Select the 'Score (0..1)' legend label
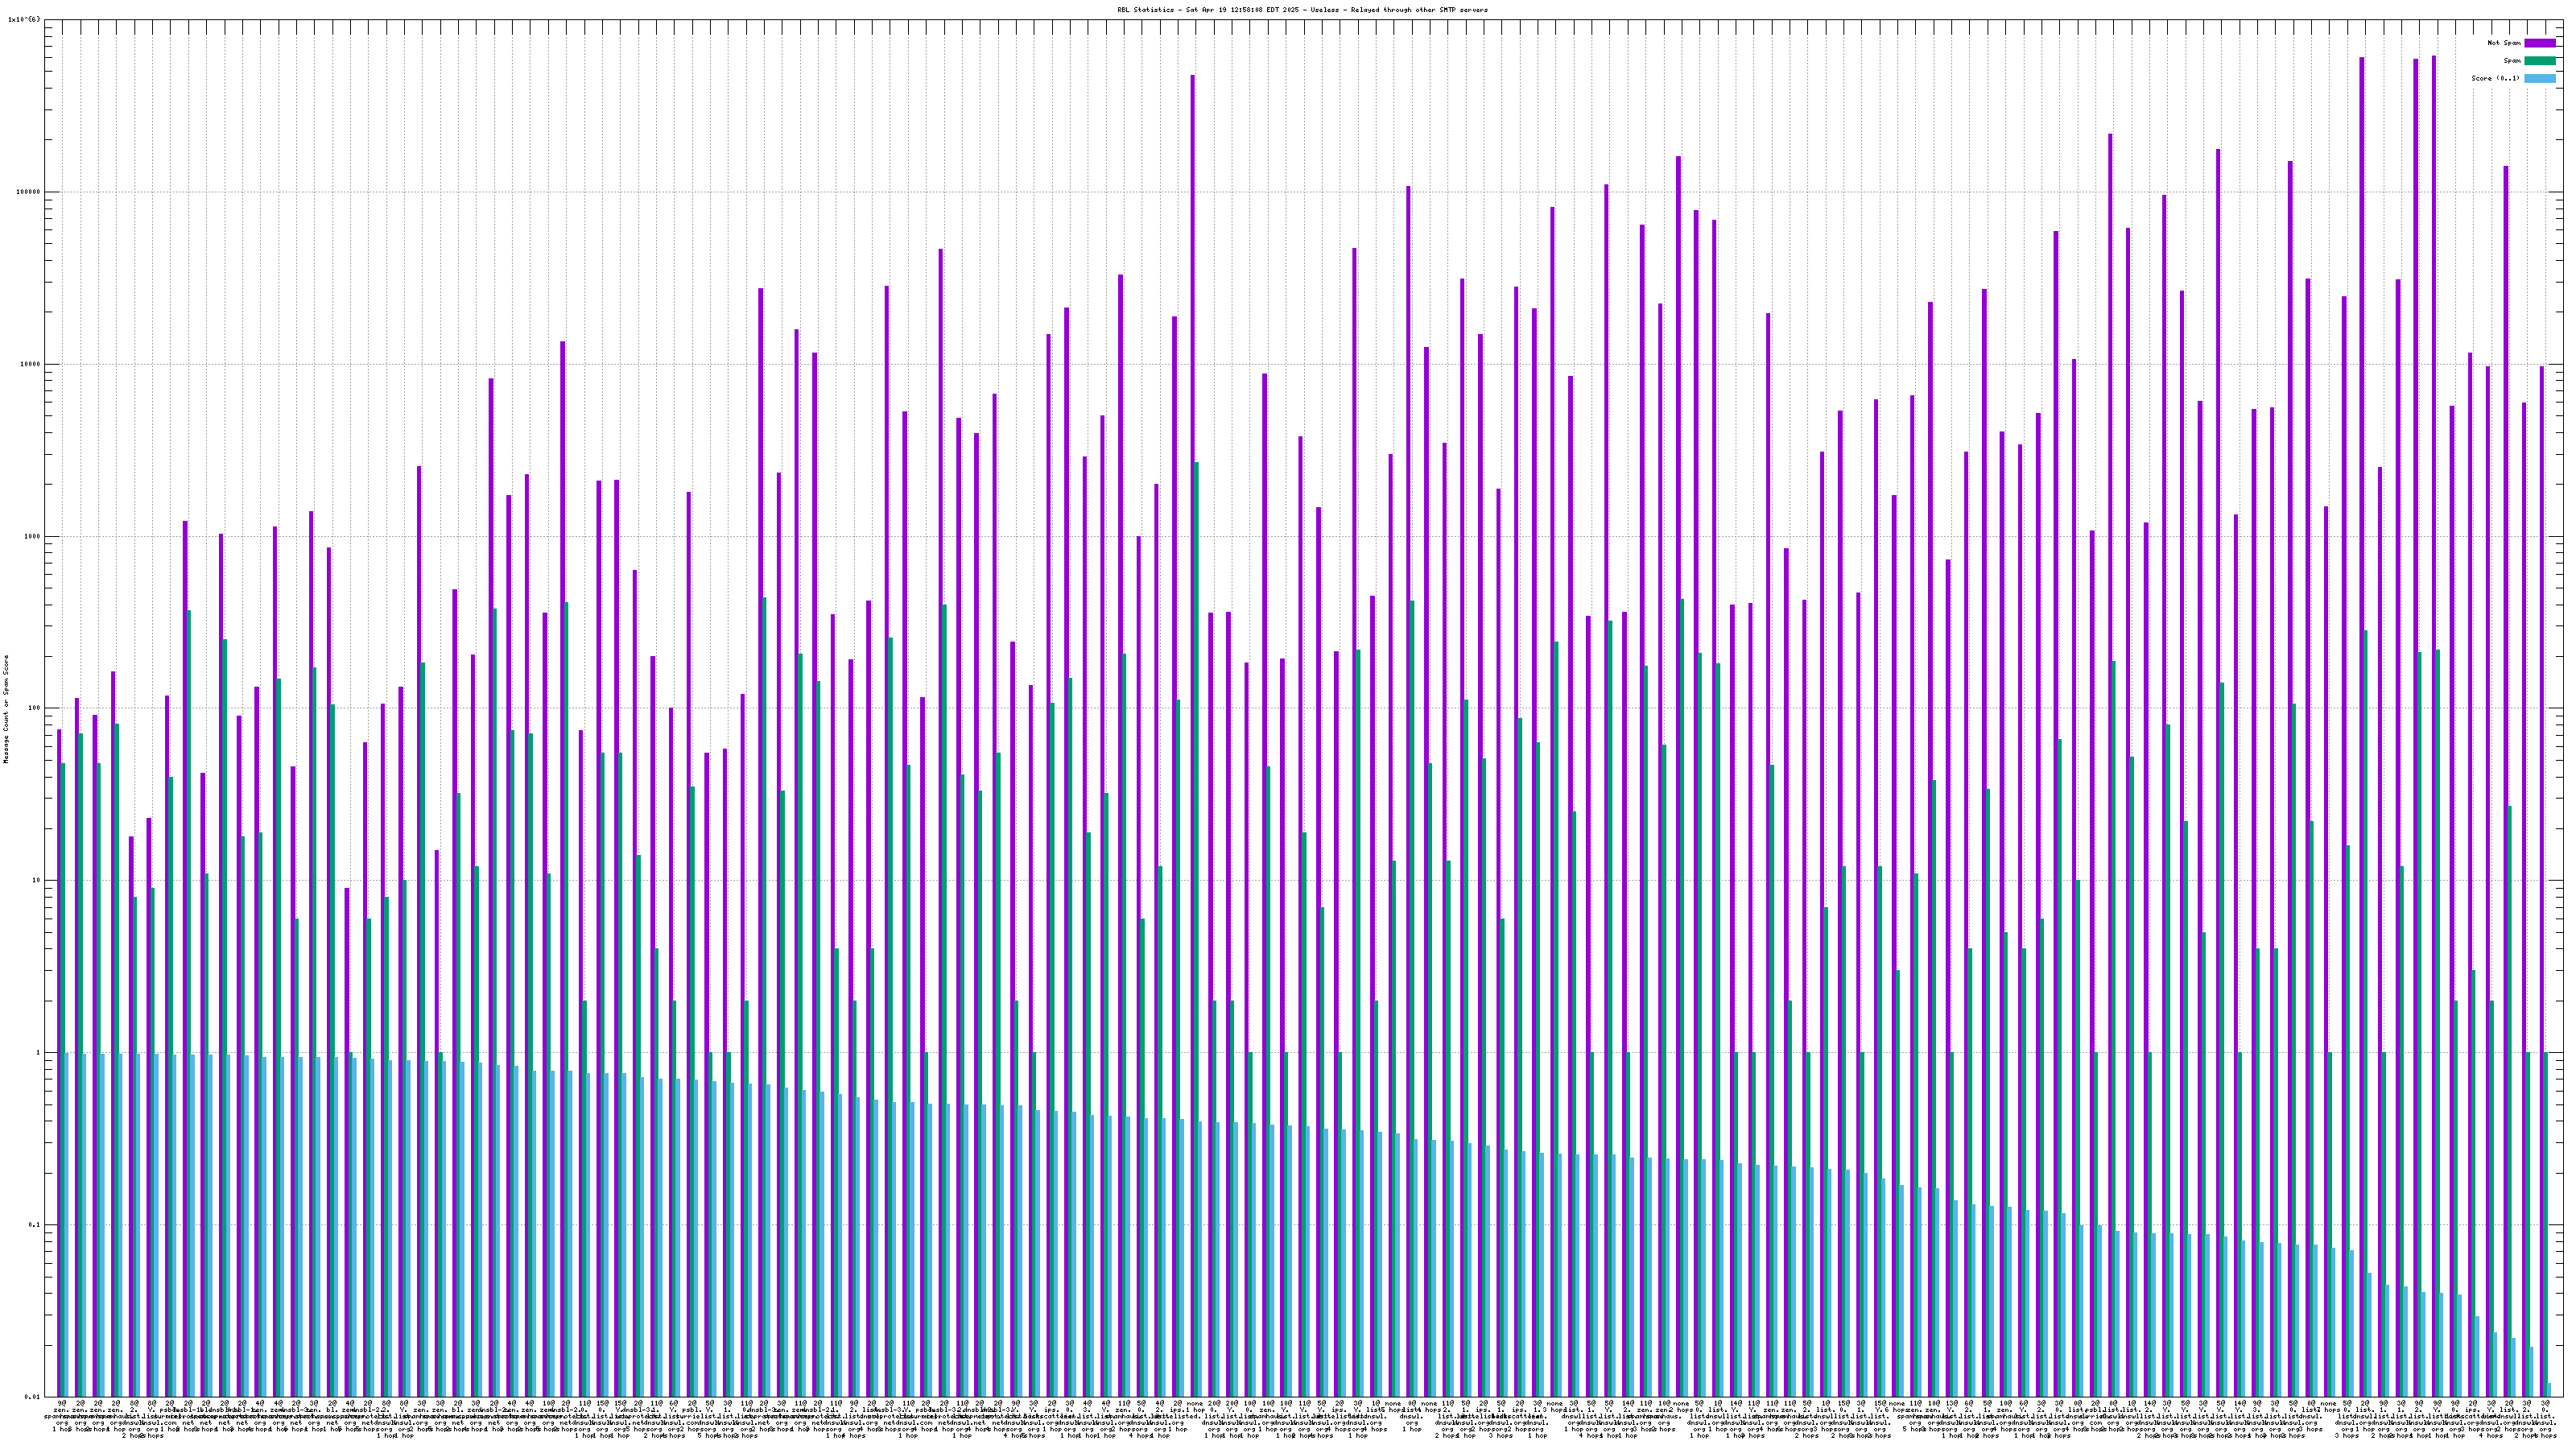 [2495, 78]
